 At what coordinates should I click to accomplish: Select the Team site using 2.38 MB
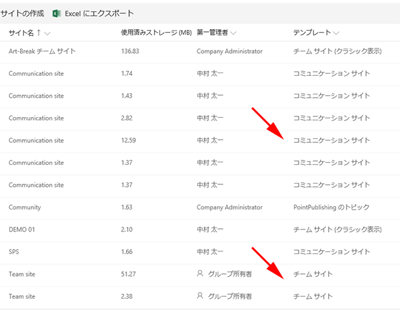[22, 296]
